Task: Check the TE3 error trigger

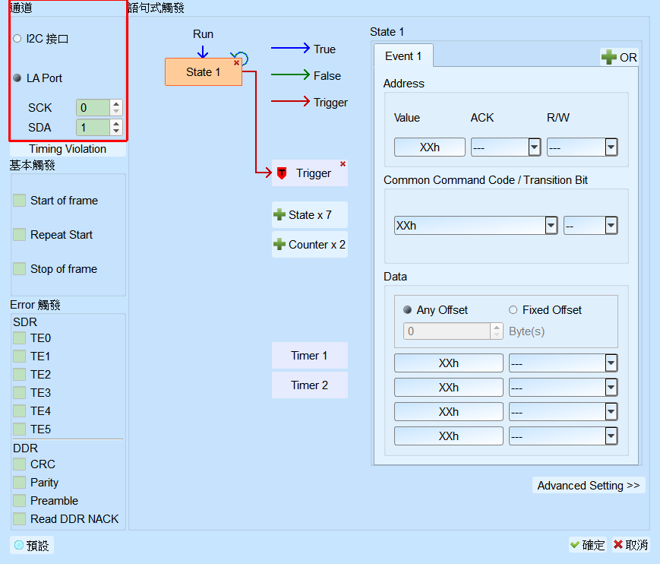Action: [19, 393]
